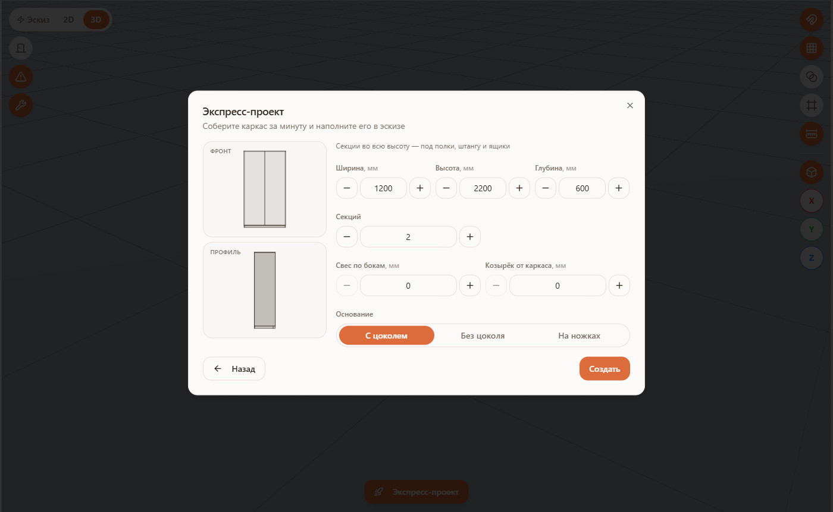833x512 pixels.
Task: Toggle the grid display button
Action: pos(811,48)
